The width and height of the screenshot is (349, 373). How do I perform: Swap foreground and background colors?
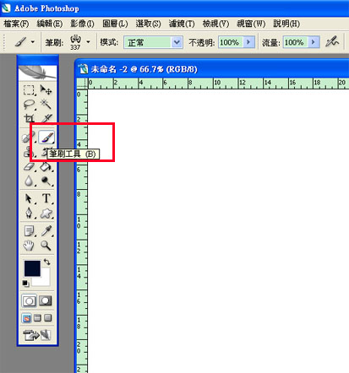click(x=47, y=262)
